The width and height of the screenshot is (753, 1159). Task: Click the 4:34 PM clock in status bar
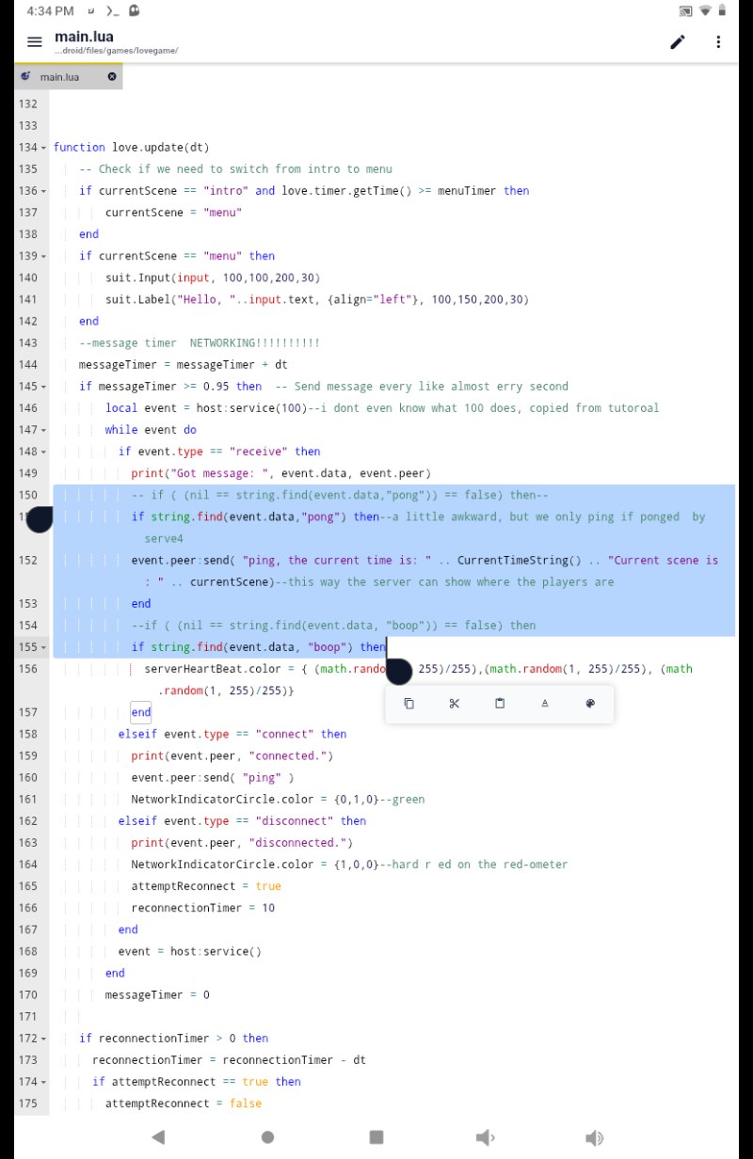(x=51, y=11)
